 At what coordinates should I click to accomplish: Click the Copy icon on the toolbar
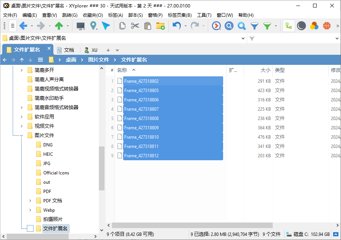122,26
